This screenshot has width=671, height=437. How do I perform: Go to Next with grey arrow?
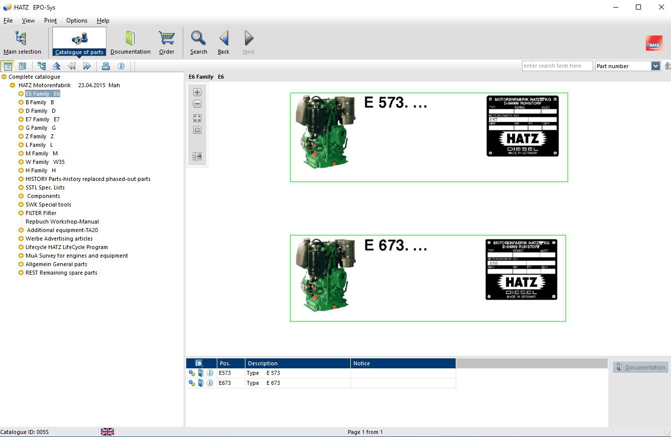(248, 43)
